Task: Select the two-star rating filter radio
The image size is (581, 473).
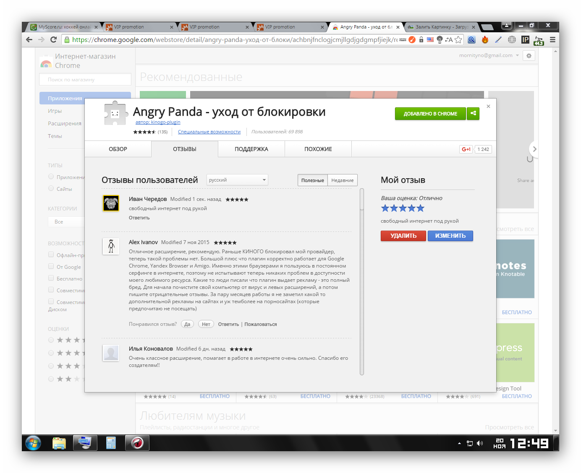Action: (x=51, y=379)
